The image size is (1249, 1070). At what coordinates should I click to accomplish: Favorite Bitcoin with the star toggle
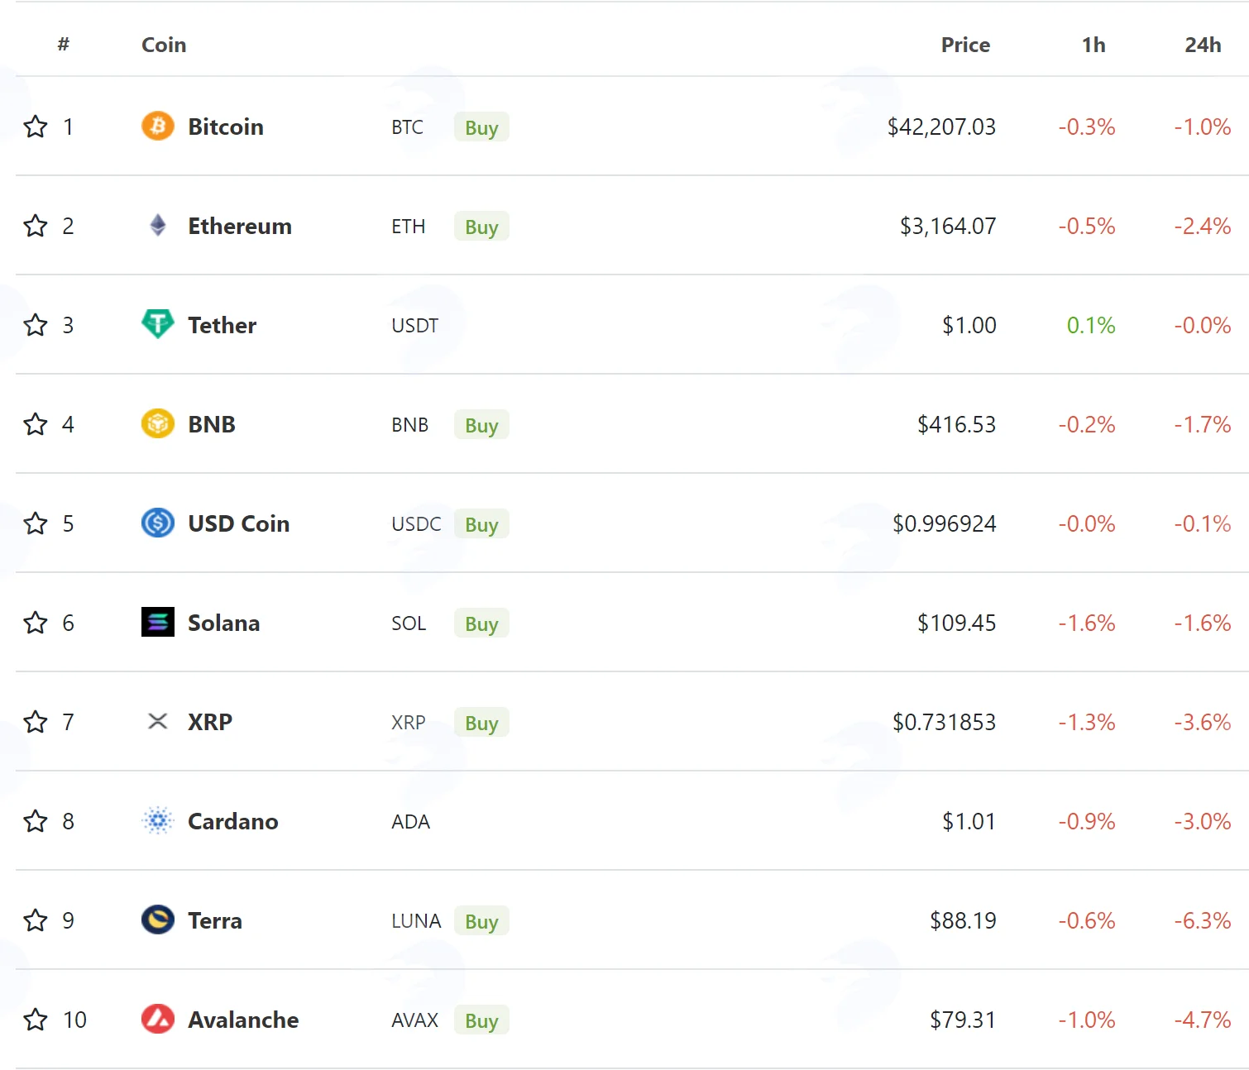point(36,127)
